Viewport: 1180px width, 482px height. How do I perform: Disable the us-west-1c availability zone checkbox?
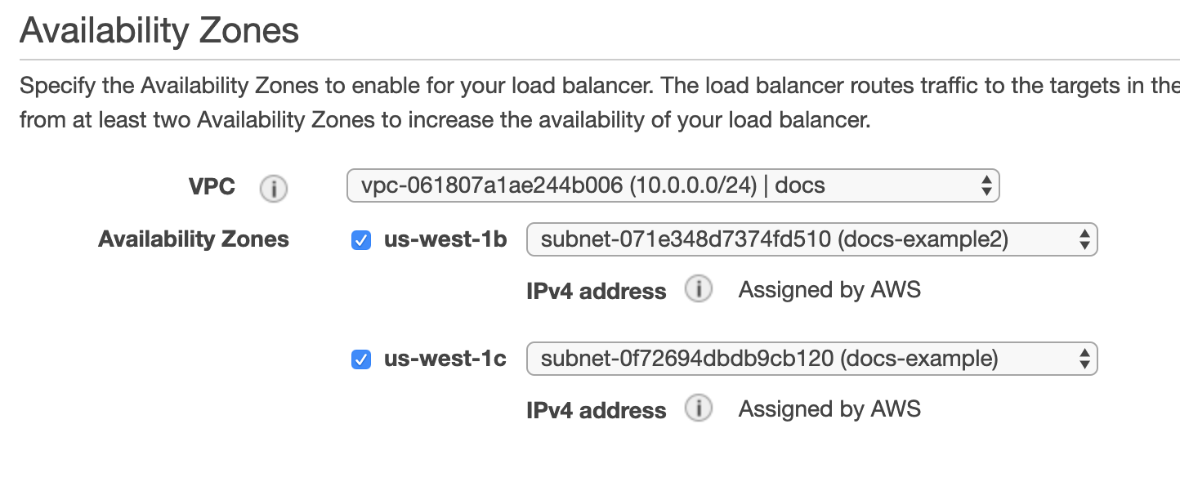(360, 359)
